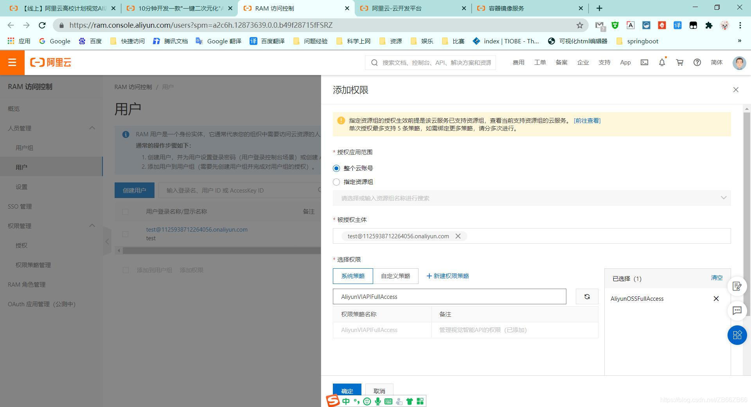
Task: Go back in browser history
Action: pyautogui.click(x=11, y=25)
